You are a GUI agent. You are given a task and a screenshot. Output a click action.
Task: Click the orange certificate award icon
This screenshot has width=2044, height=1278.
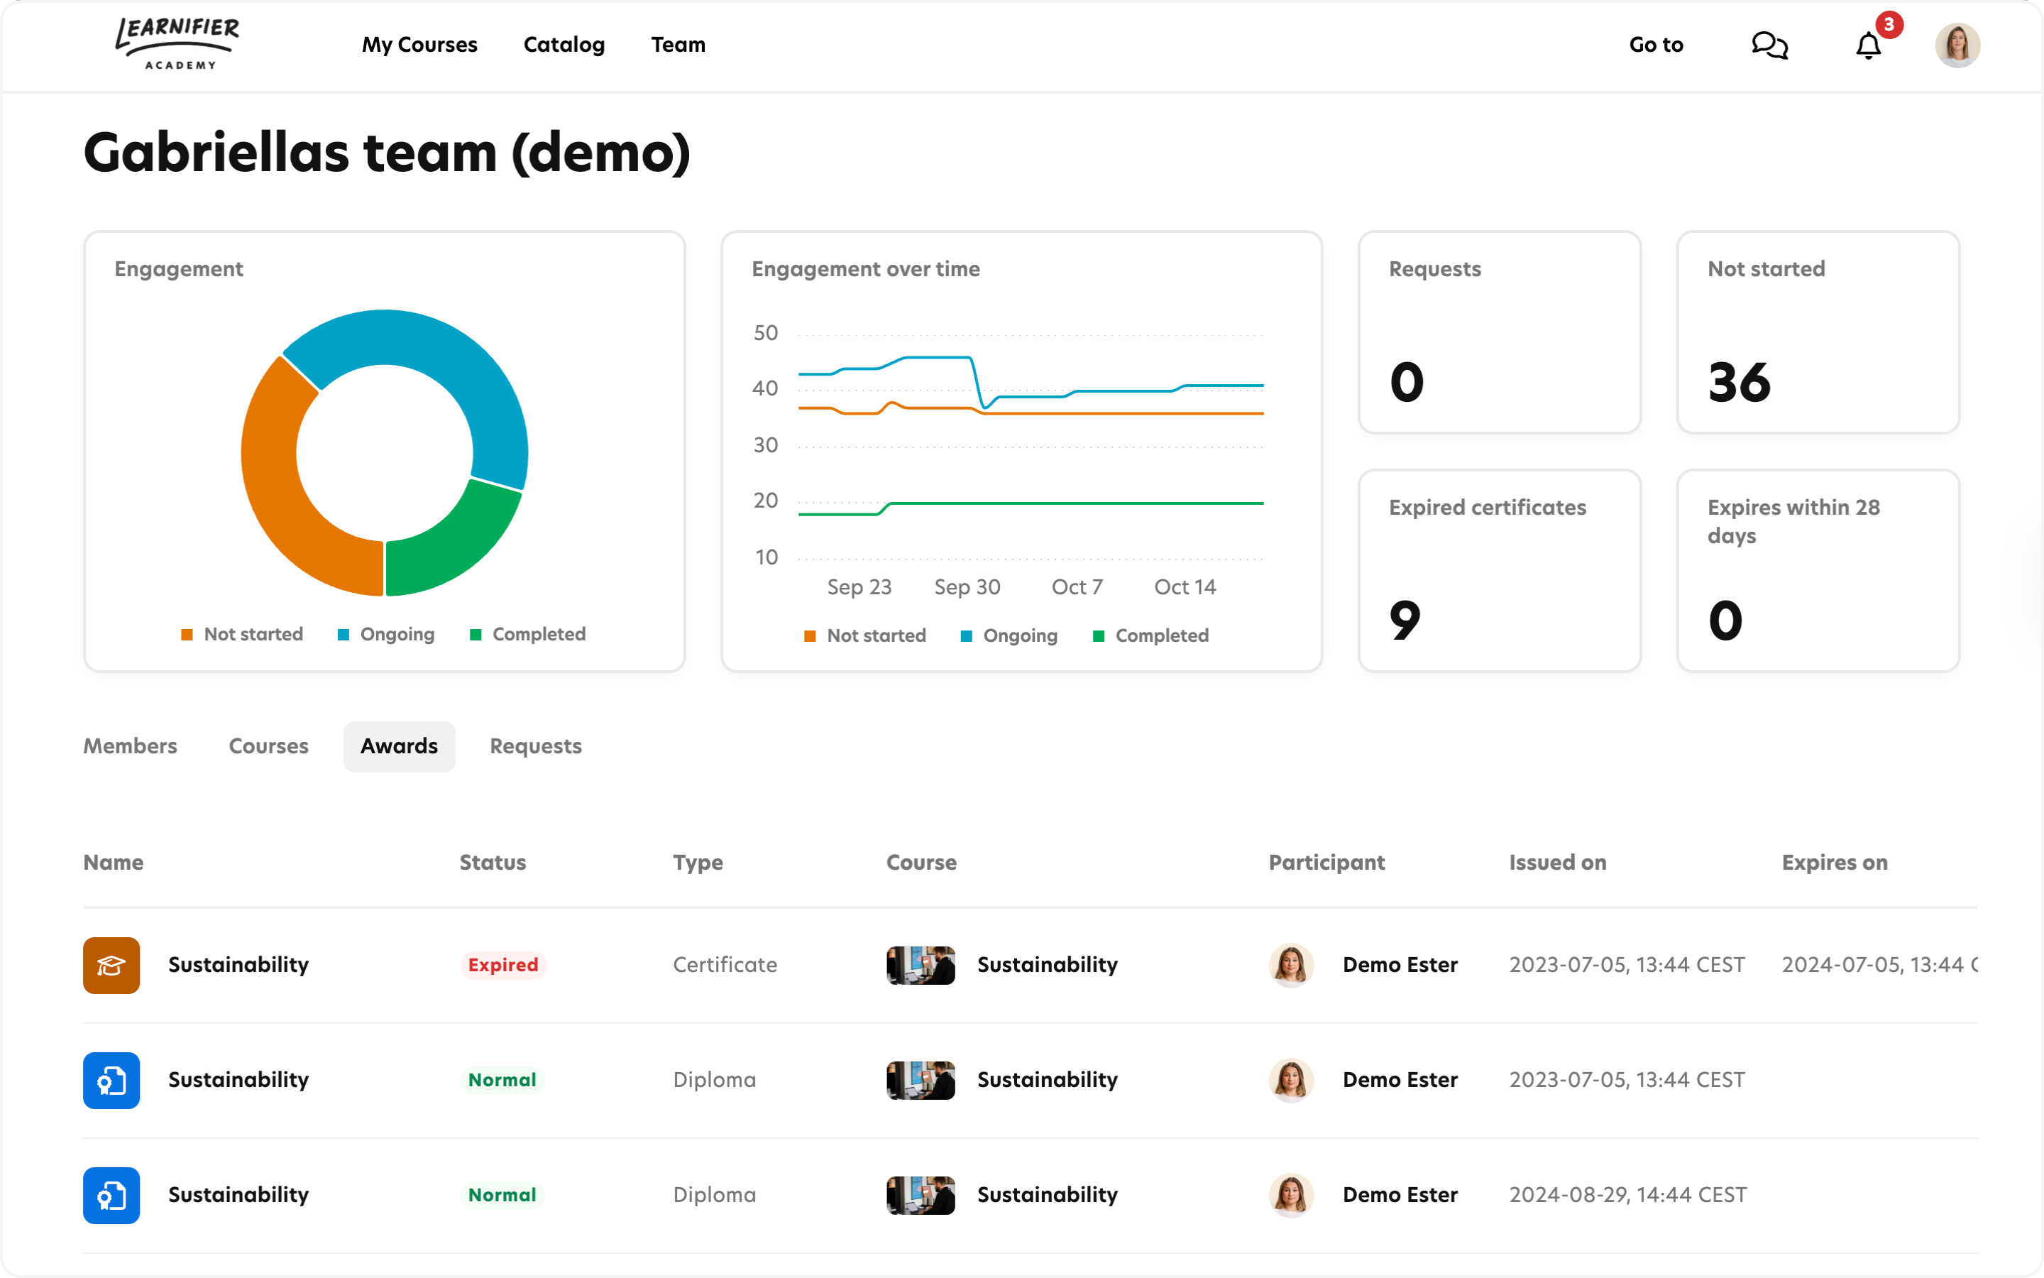pos(111,964)
